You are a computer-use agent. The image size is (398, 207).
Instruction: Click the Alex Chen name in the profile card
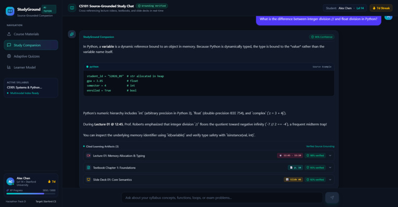tap(23, 178)
